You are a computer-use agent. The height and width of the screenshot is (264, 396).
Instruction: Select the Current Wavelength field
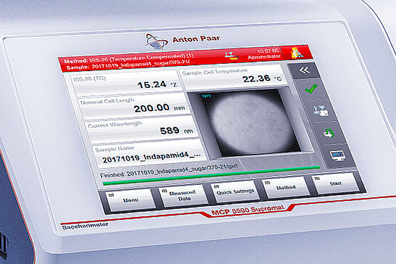pos(138,127)
